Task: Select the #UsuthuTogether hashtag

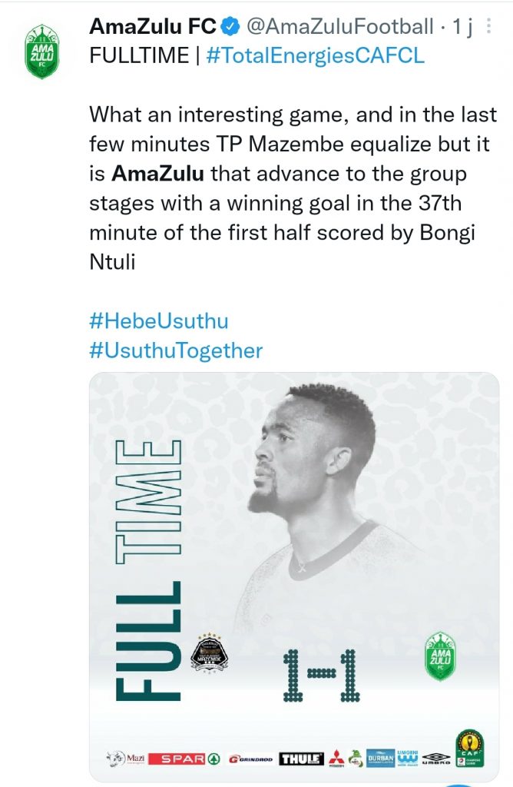Action: tap(176, 350)
